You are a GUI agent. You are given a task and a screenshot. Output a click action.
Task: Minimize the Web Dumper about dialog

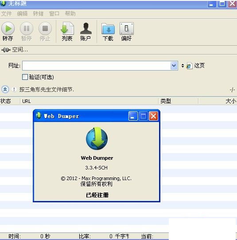point(133,116)
